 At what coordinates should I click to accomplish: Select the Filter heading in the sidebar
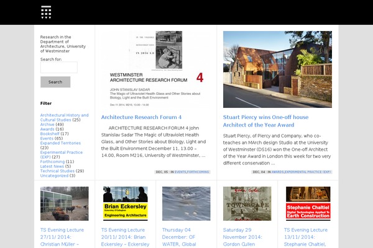point(46,104)
